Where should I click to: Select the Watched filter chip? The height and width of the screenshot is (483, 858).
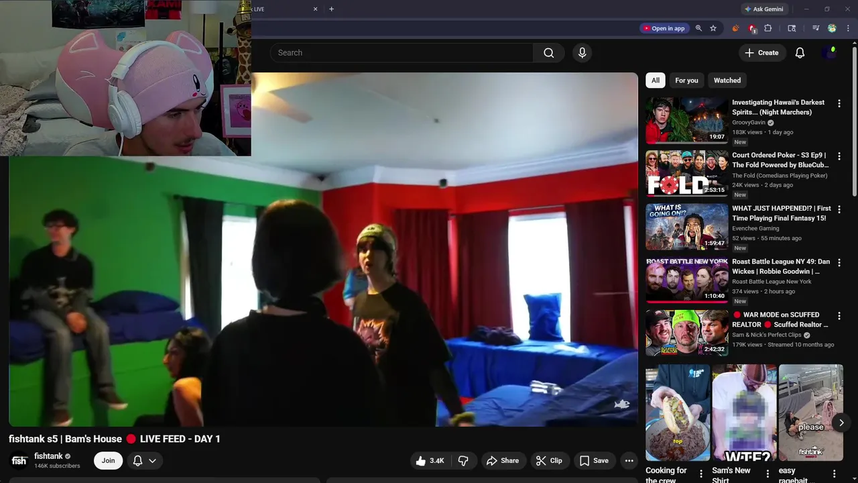click(x=727, y=80)
